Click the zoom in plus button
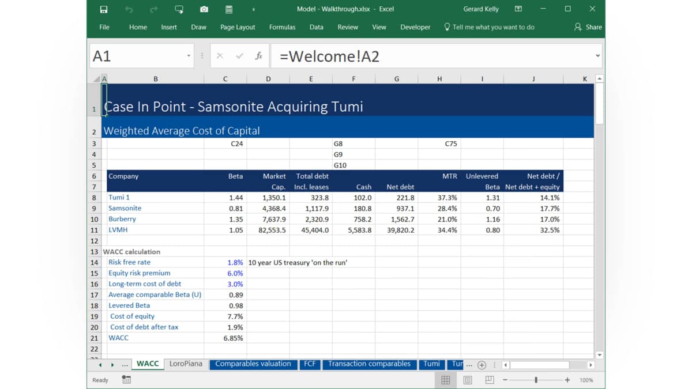692x389 pixels. (x=567, y=380)
